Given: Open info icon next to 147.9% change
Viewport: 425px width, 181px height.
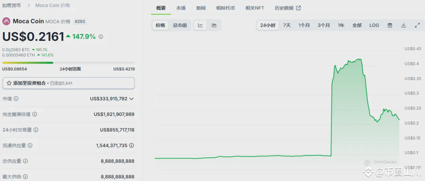Looking at the screenshot, I should (x=101, y=37).
